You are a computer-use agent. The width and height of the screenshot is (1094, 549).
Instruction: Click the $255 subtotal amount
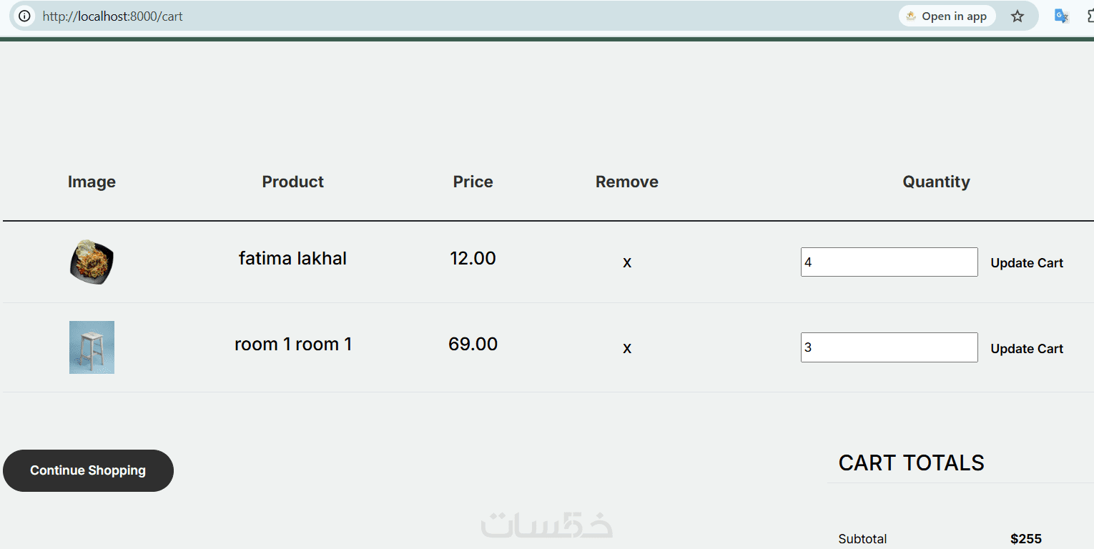(1025, 539)
